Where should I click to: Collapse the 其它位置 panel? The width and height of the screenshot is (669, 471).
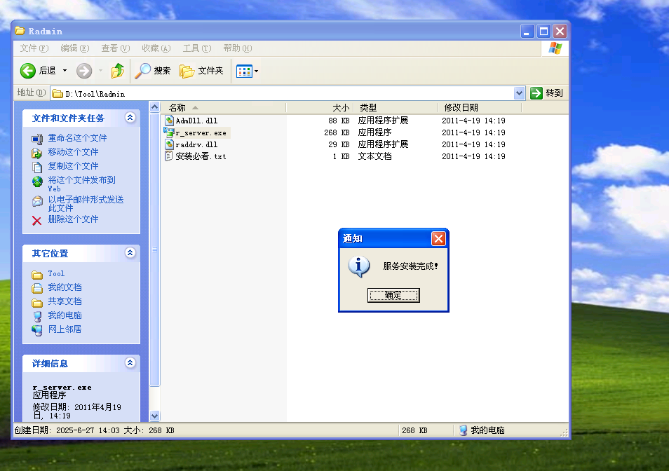tap(130, 253)
